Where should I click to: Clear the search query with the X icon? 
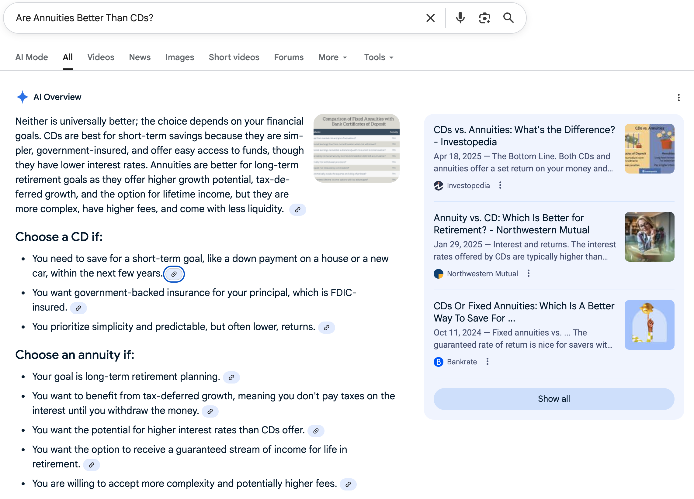(430, 18)
